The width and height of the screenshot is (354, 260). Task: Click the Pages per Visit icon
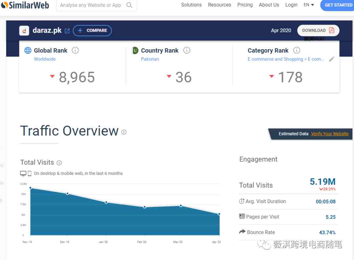242,216
